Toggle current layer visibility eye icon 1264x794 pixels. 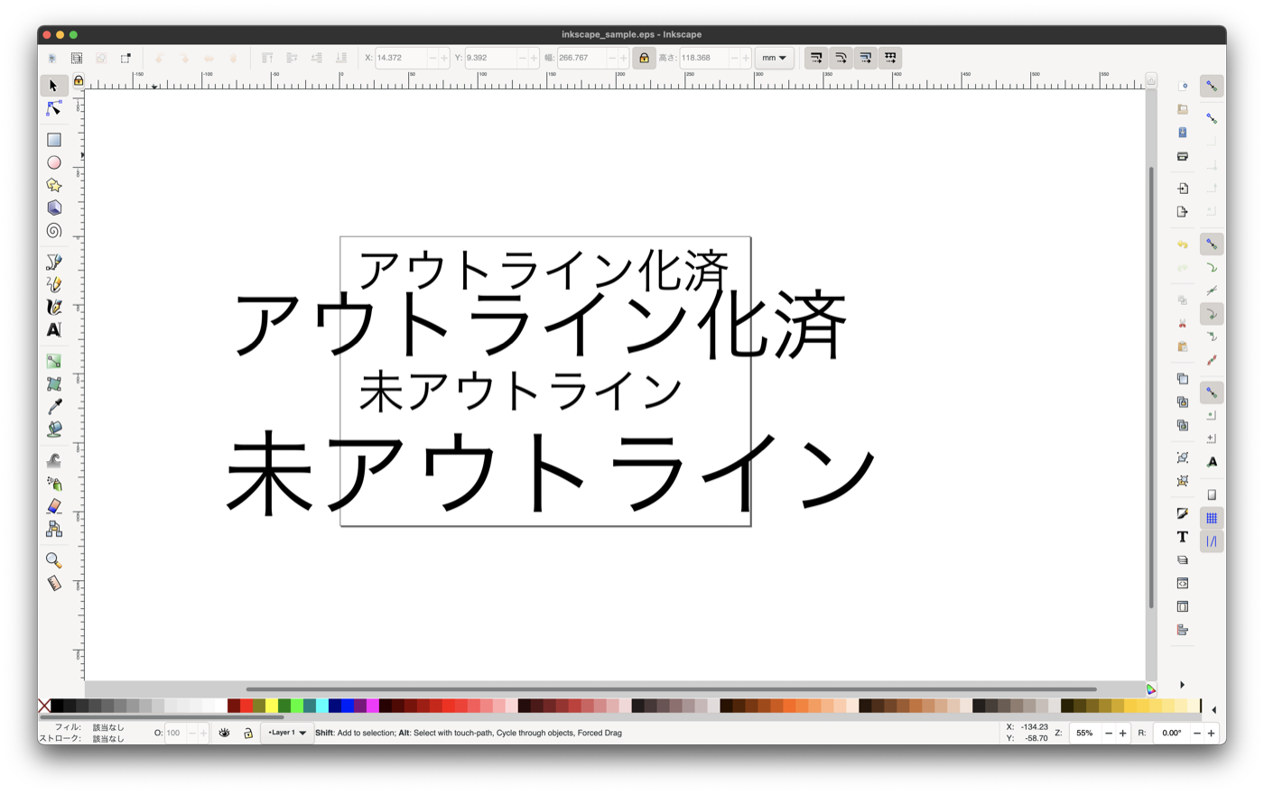pos(224,733)
